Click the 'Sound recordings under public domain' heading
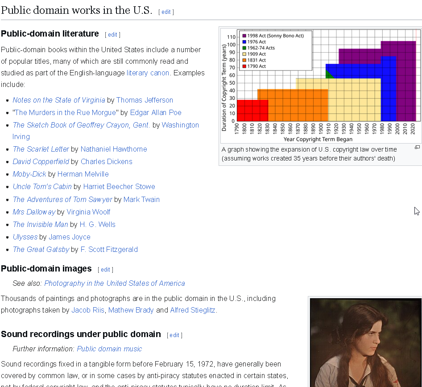The image size is (422, 387). click(81, 334)
